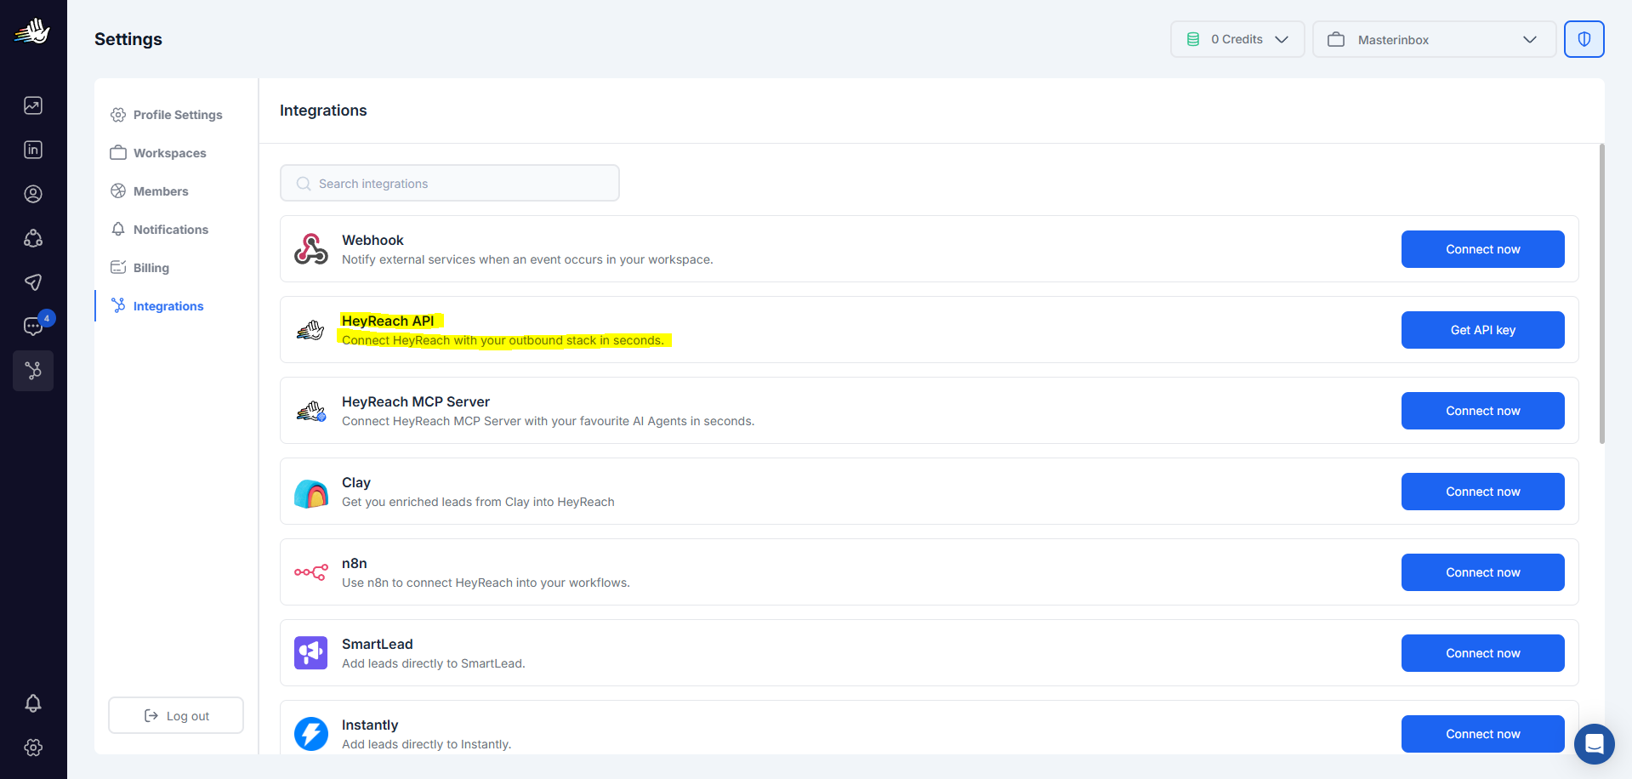Open the campaigns paper plane icon
Image resolution: width=1632 pixels, height=779 pixels.
[33, 282]
